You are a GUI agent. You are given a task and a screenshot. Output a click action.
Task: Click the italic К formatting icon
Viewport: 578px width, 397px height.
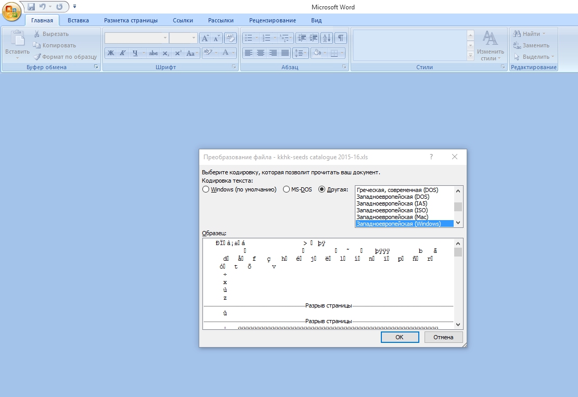[x=122, y=53]
